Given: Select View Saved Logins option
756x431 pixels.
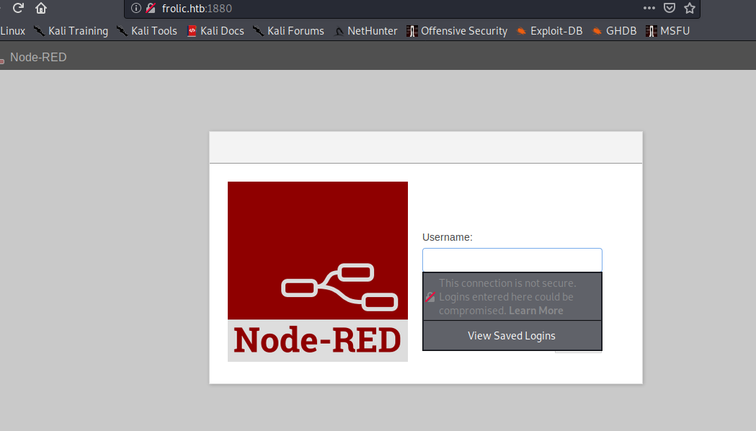Looking at the screenshot, I should click(512, 336).
